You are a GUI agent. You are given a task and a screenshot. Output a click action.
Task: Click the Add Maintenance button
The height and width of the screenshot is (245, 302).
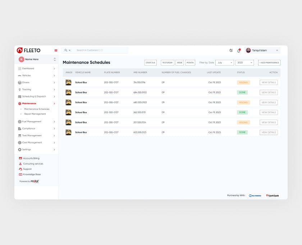coord(269,63)
